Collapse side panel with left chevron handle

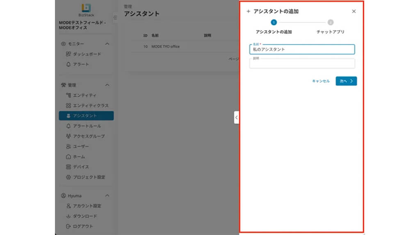pos(236,117)
